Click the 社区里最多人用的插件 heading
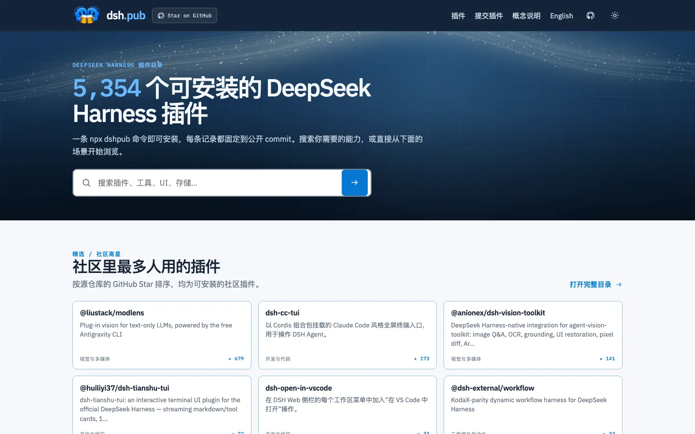695x434 pixels. pos(146,267)
